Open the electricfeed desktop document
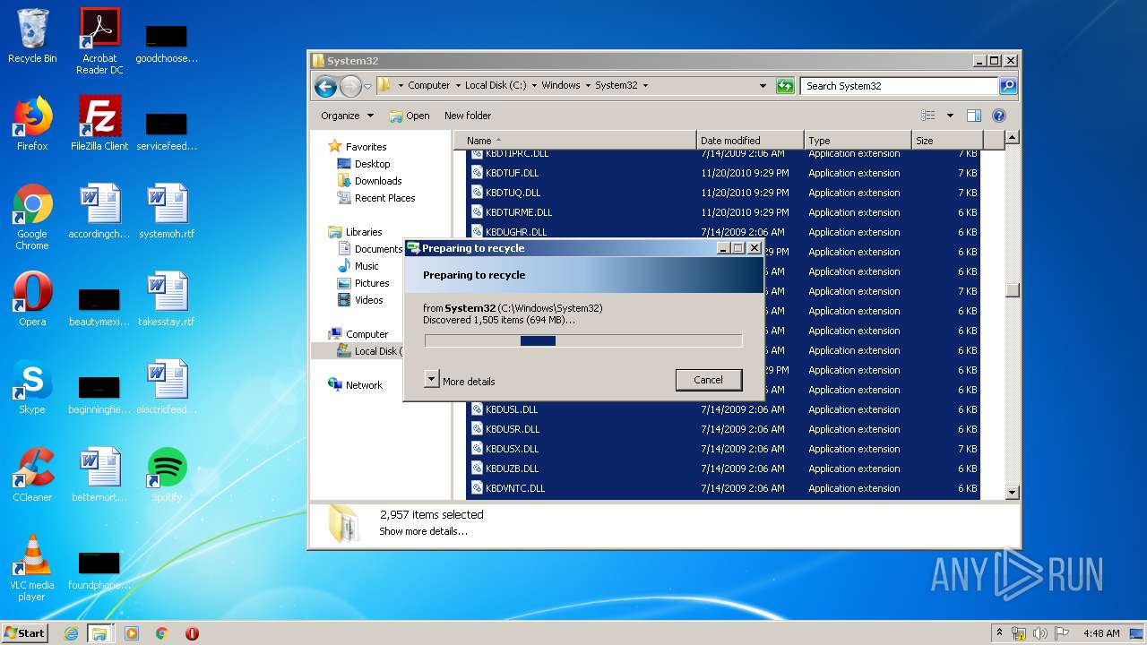1147x645 pixels. click(x=167, y=388)
